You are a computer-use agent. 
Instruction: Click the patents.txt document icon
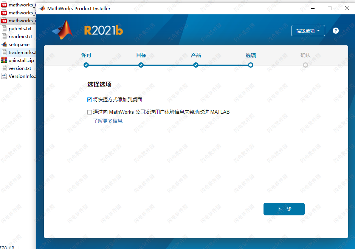point(4,28)
